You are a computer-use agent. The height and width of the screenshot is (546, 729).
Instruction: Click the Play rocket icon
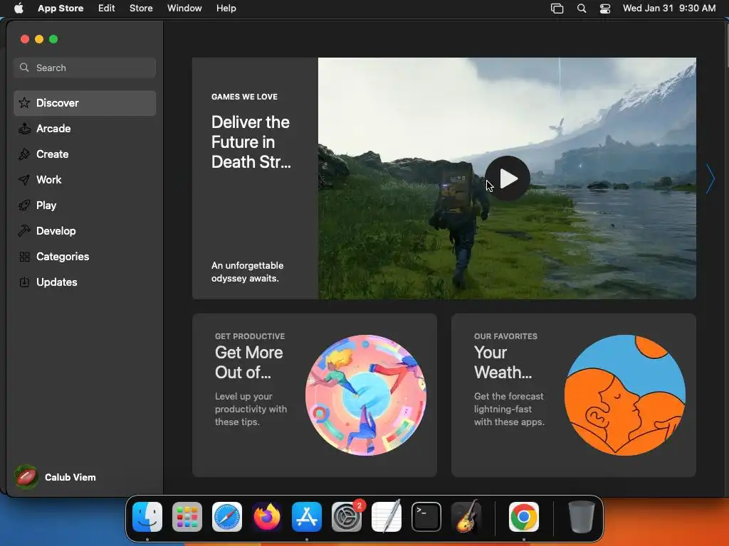coord(24,205)
